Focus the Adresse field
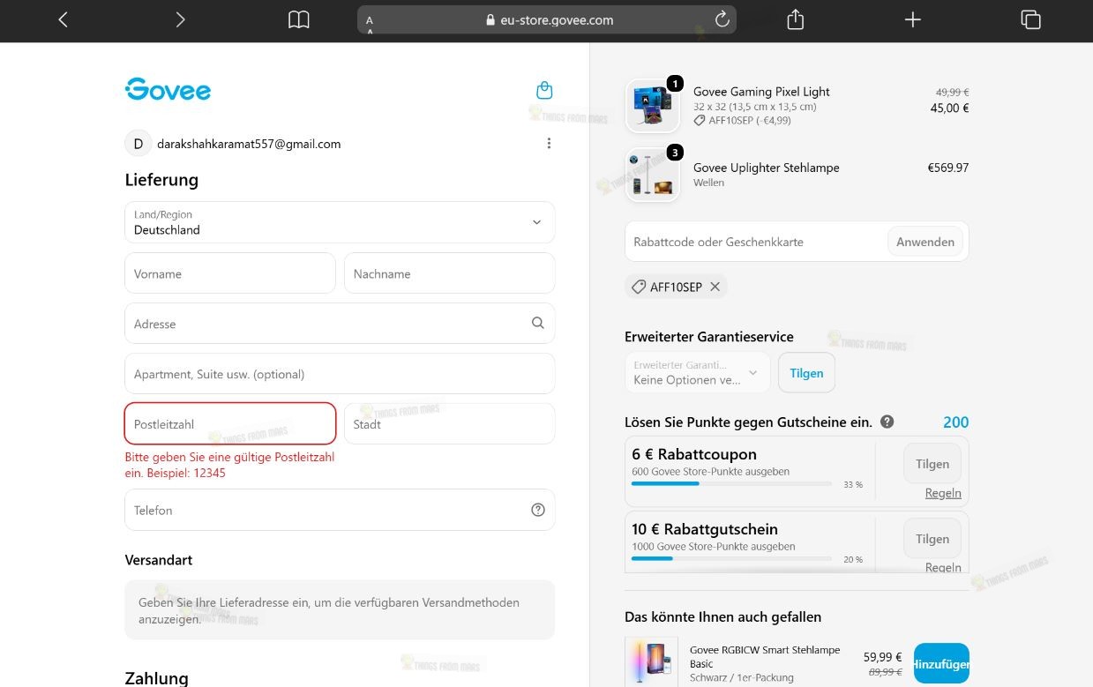The height and width of the screenshot is (687, 1093). coord(340,324)
